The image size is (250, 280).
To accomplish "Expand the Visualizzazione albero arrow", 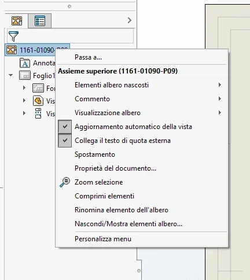I will tap(220, 113).
